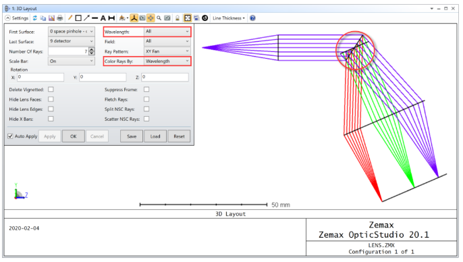Enable the Delete Vignetted checkbox
Viewport: 463px width, 262px height.
pos(51,89)
